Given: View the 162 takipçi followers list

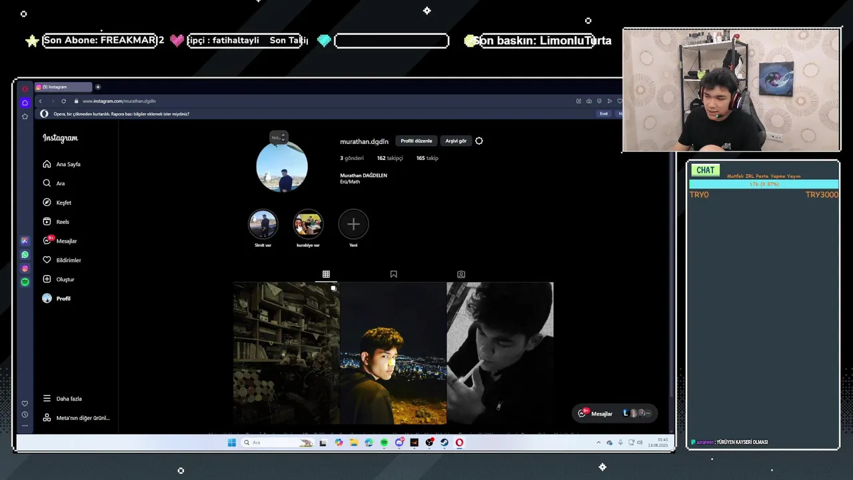Looking at the screenshot, I should tap(390, 158).
